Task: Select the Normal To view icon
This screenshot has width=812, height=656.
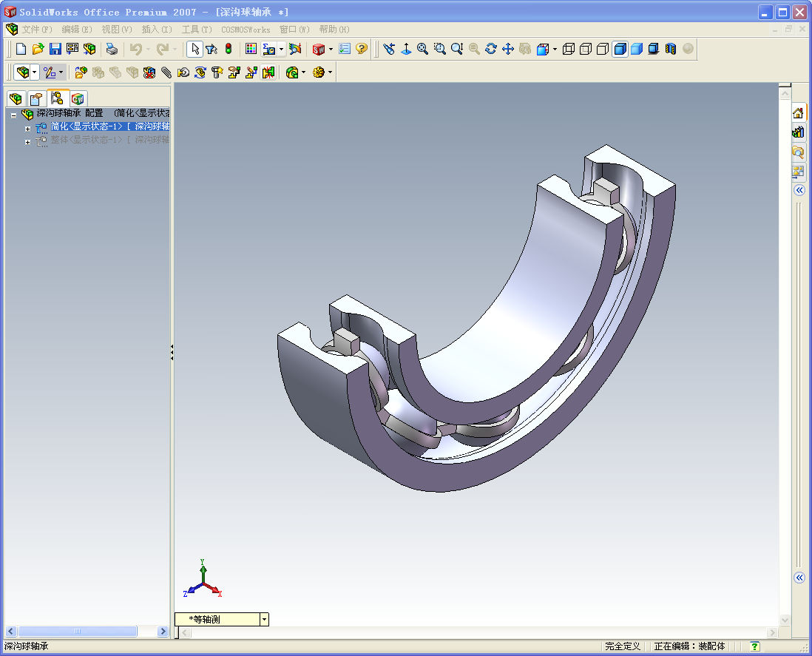Action: pyautogui.click(x=407, y=50)
